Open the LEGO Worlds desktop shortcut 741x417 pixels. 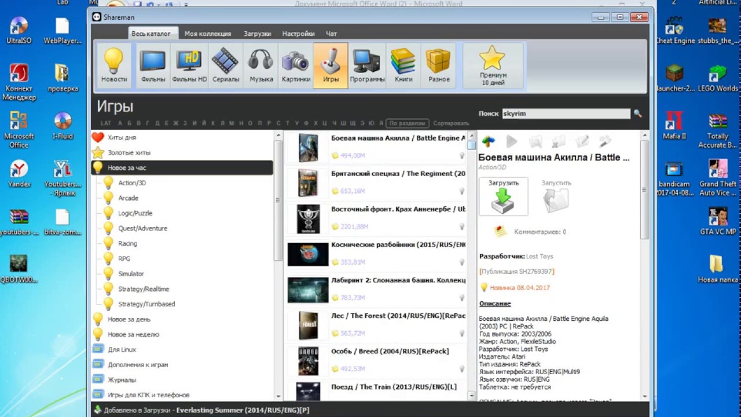(x=718, y=78)
